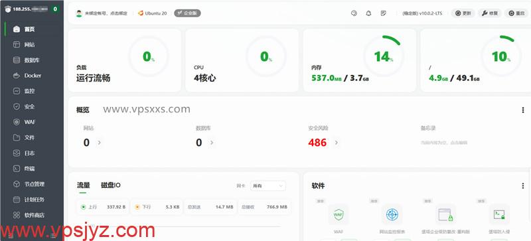Click the 修复 repair button
The height and width of the screenshot is (241, 531).
pos(490,13)
